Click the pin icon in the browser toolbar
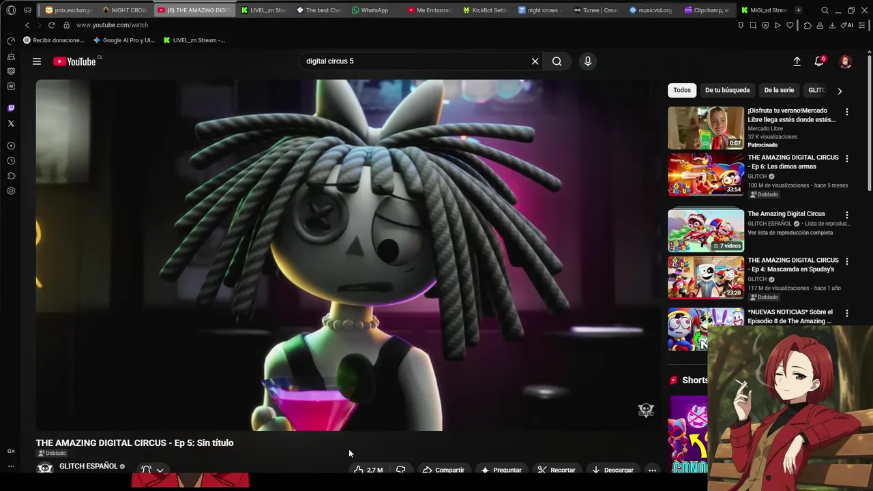The height and width of the screenshot is (491, 873). tap(741, 25)
